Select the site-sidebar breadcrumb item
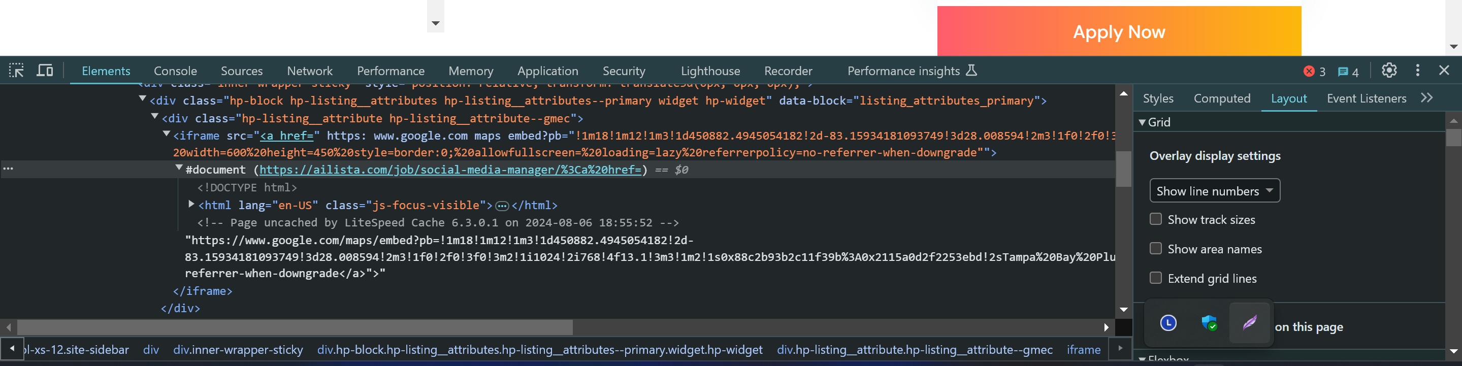1462x366 pixels. click(77, 350)
